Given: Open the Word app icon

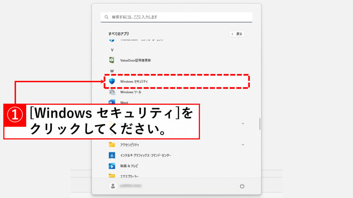Looking at the screenshot, I should coord(112,102).
